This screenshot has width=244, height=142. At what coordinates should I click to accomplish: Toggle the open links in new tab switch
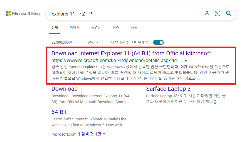click(x=158, y=42)
